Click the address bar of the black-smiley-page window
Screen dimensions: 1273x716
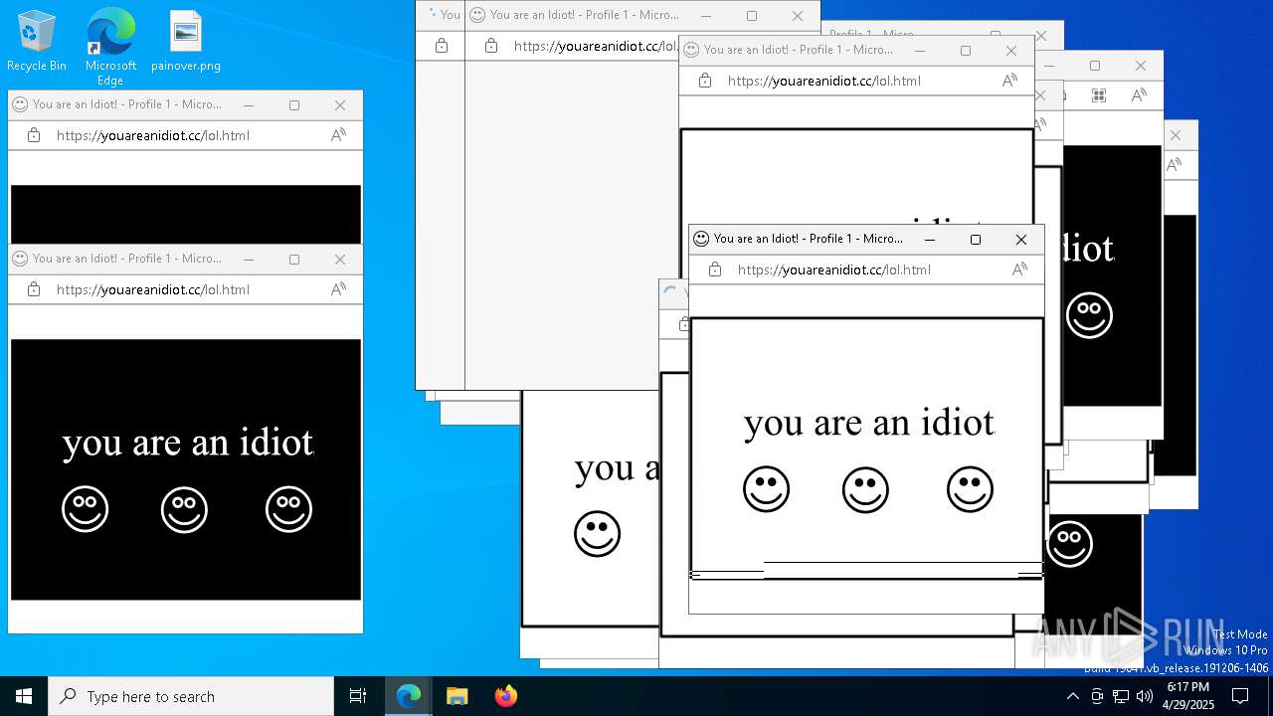click(153, 289)
